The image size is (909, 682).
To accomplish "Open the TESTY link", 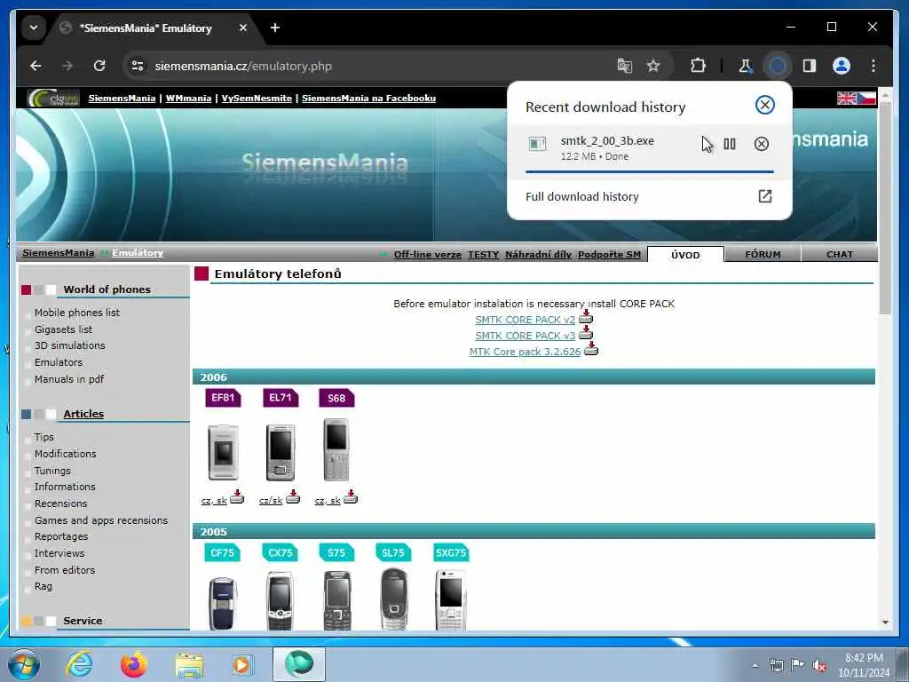I will (x=484, y=255).
